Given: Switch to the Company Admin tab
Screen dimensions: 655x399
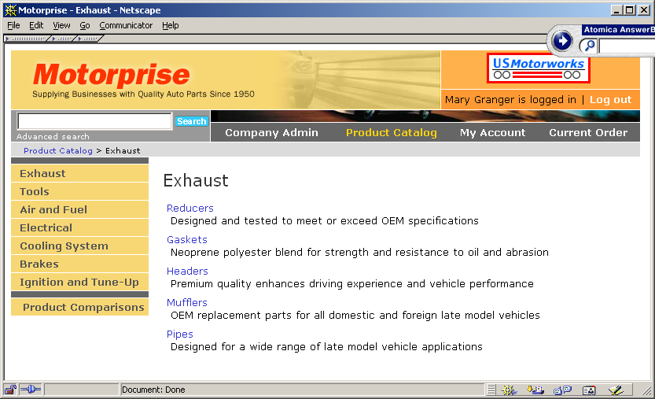Looking at the screenshot, I should pyautogui.click(x=271, y=132).
